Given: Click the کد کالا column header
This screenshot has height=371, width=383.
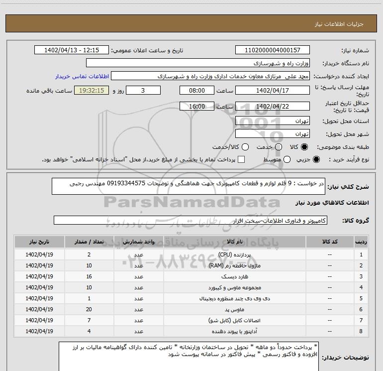Looking at the screenshot, I should pos(330,242).
